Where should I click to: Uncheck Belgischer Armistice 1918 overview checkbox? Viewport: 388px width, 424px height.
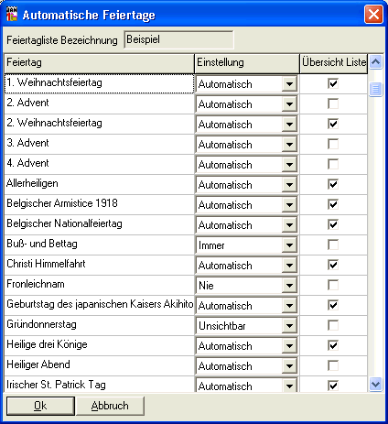click(333, 204)
